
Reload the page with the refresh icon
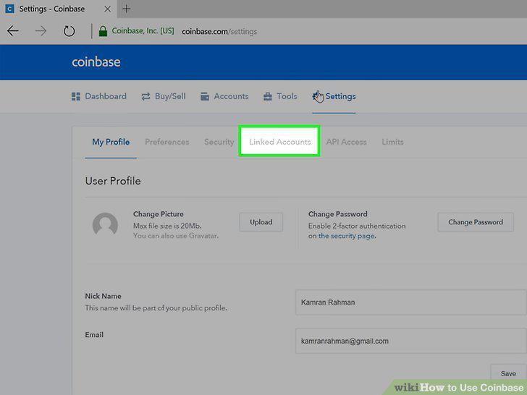tap(69, 31)
